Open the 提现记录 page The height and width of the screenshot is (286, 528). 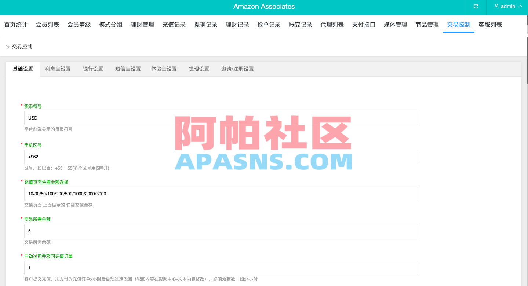[205, 25]
